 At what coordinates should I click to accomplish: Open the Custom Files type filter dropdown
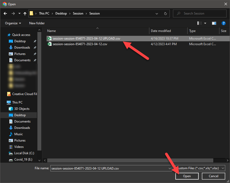(x=200, y=168)
